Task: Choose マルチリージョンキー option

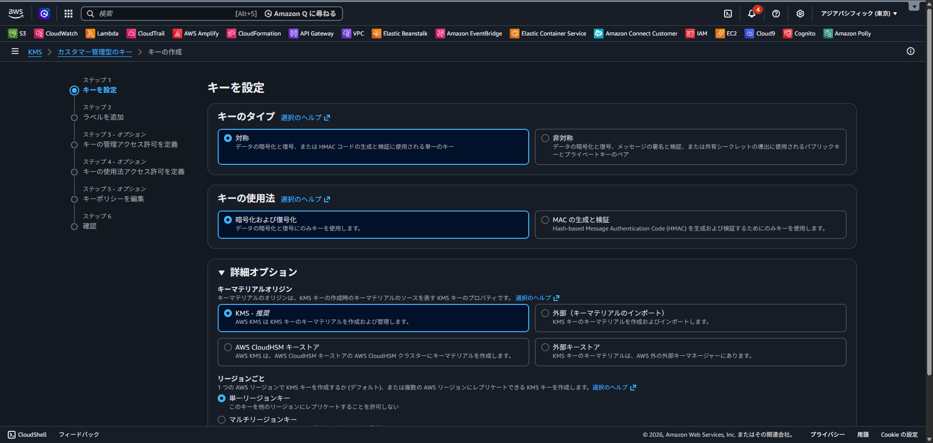Action: (222, 420)
